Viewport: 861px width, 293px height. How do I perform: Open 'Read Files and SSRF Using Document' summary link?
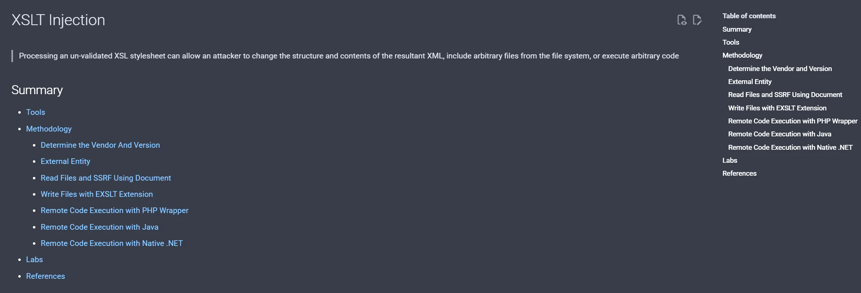[x=106, y=178]
